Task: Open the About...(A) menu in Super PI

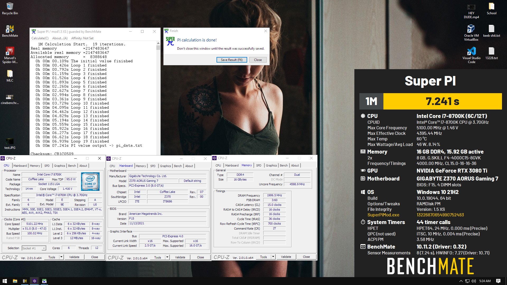Action: [x=60, y=38]
